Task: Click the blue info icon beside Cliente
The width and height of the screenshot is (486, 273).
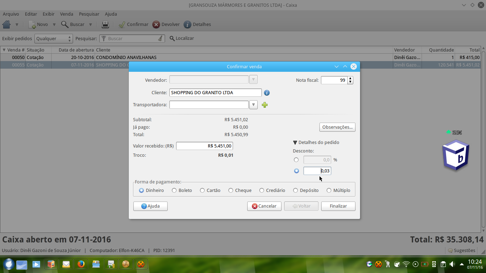Action: point(267,93)
